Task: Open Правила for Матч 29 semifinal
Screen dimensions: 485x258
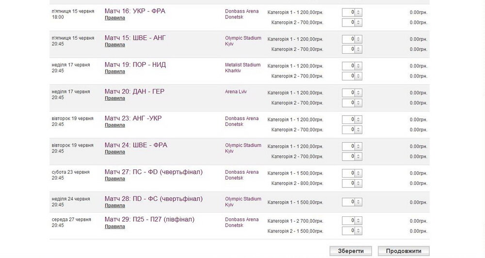Action: tap(115, 227)
